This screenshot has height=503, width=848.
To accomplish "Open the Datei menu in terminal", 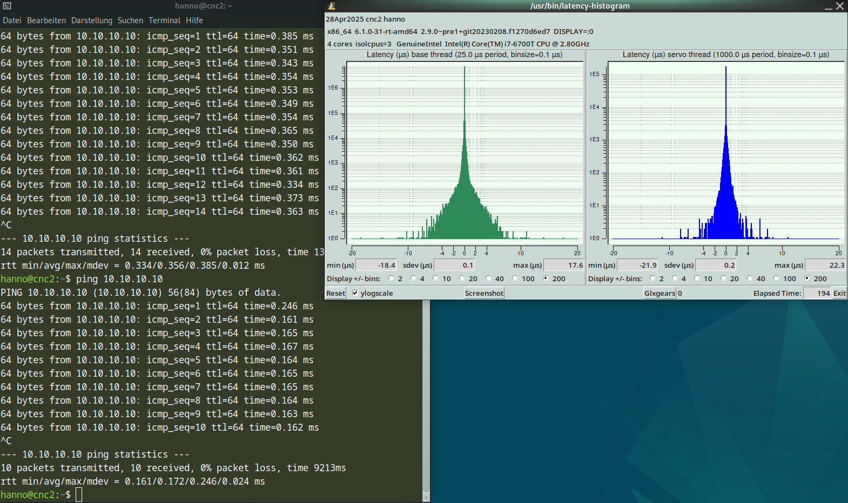I will click(12, 21).
